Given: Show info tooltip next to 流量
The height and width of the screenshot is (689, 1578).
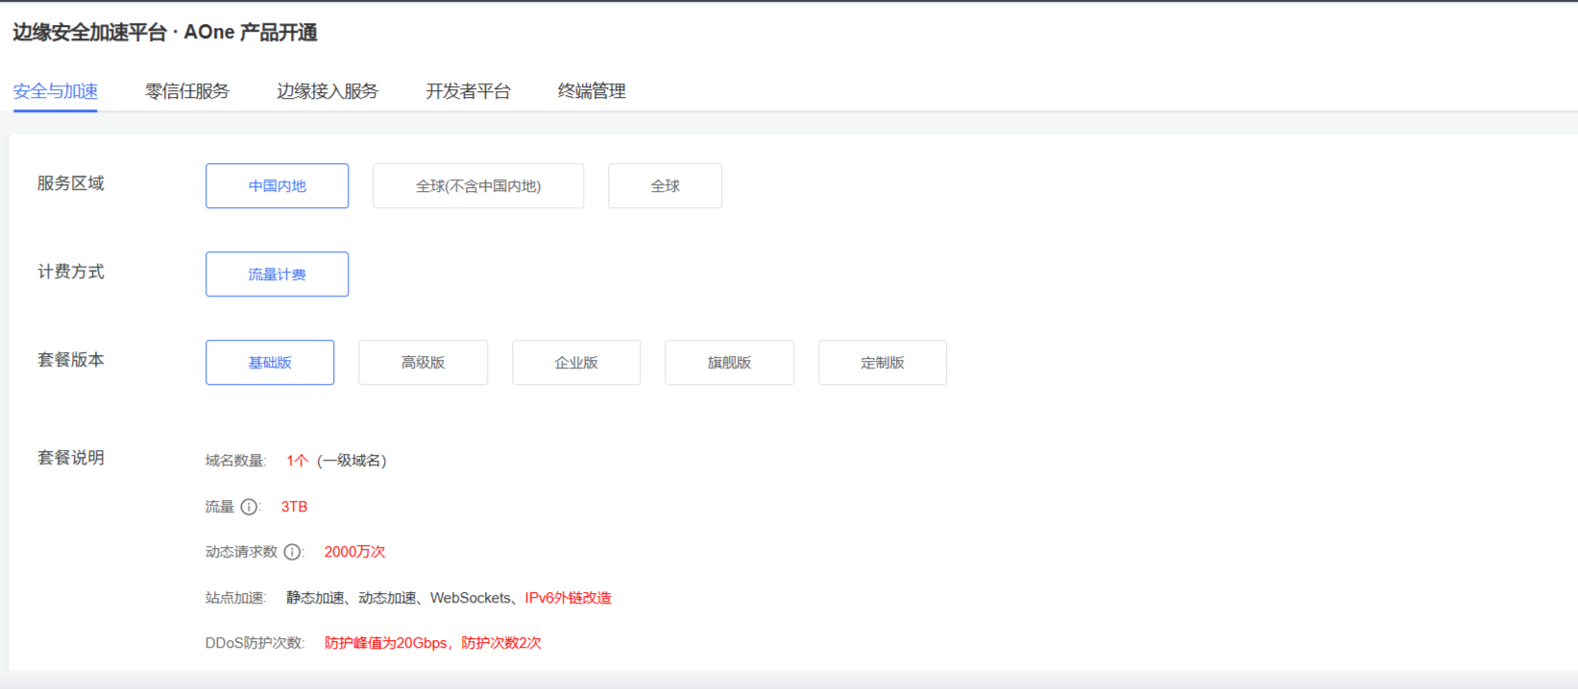Looking at the screenshot, I should [249, 507].
